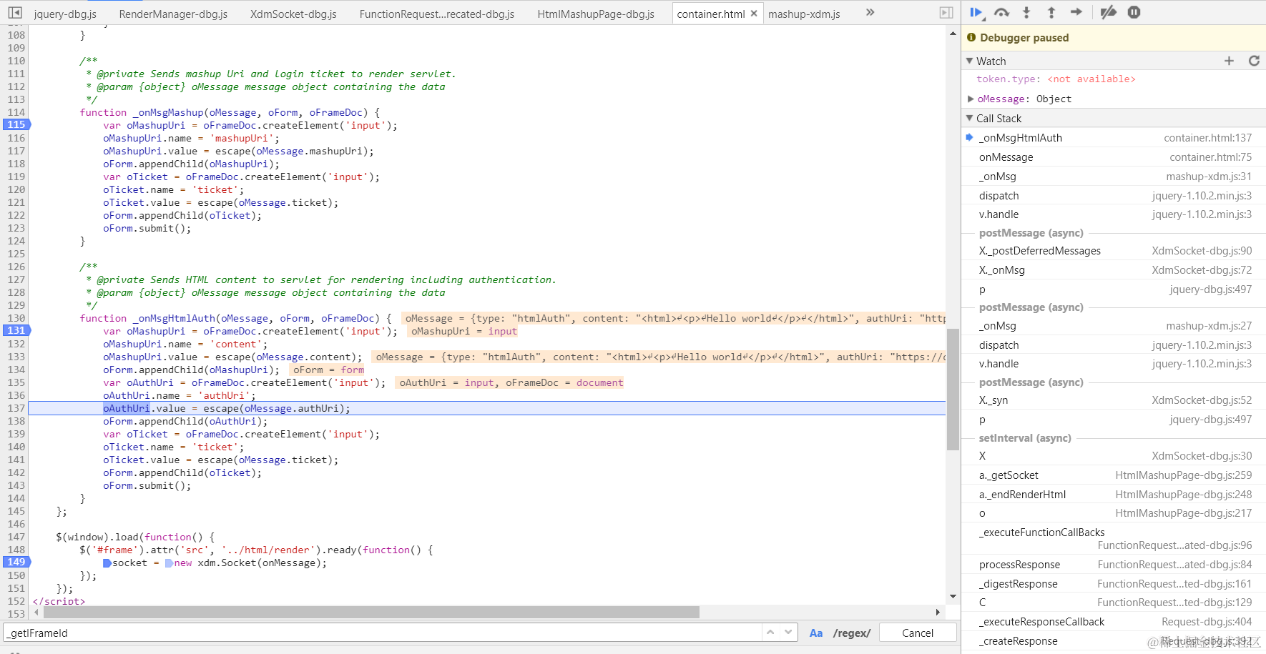Click the editor's scroll-up arrow
The image size is (1266, 654).
[x=953, y=33]
